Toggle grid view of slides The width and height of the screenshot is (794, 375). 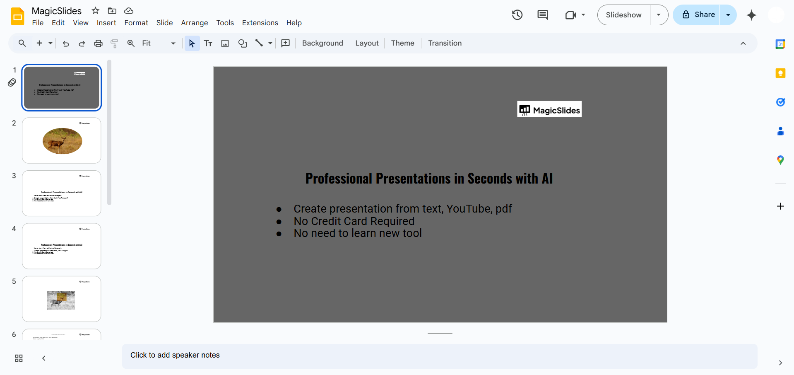[x=19, y=358]
